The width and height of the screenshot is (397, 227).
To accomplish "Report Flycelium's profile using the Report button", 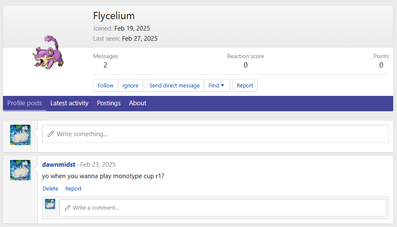I will tap(245, 85).
